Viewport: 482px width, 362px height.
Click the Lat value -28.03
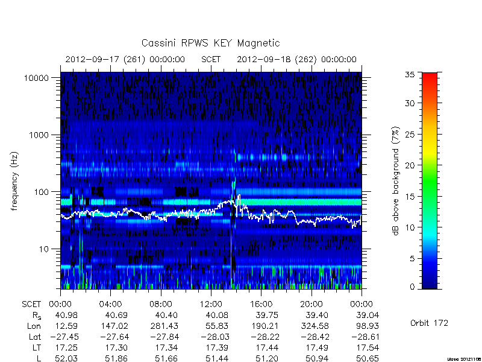pos(215,337)
